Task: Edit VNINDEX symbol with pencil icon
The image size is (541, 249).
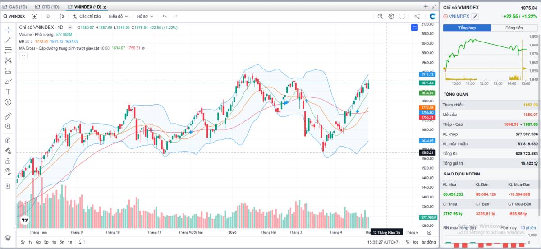Action: [475, 16]
